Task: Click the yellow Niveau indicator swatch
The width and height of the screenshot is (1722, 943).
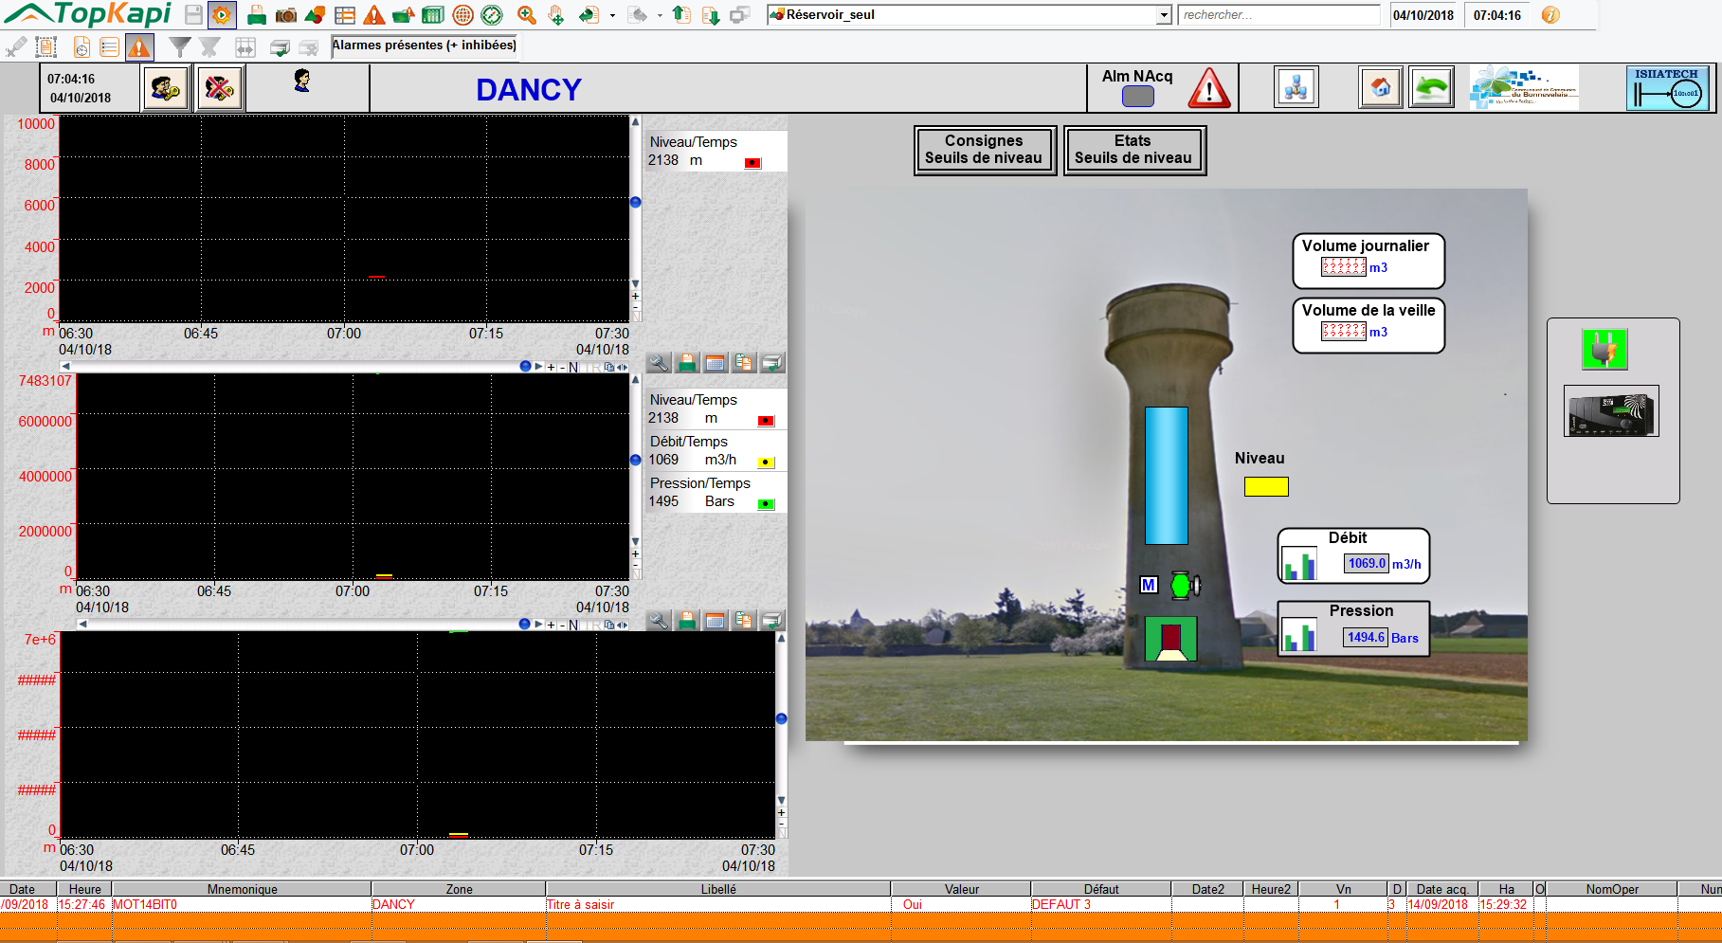Action: (1265, 486)
